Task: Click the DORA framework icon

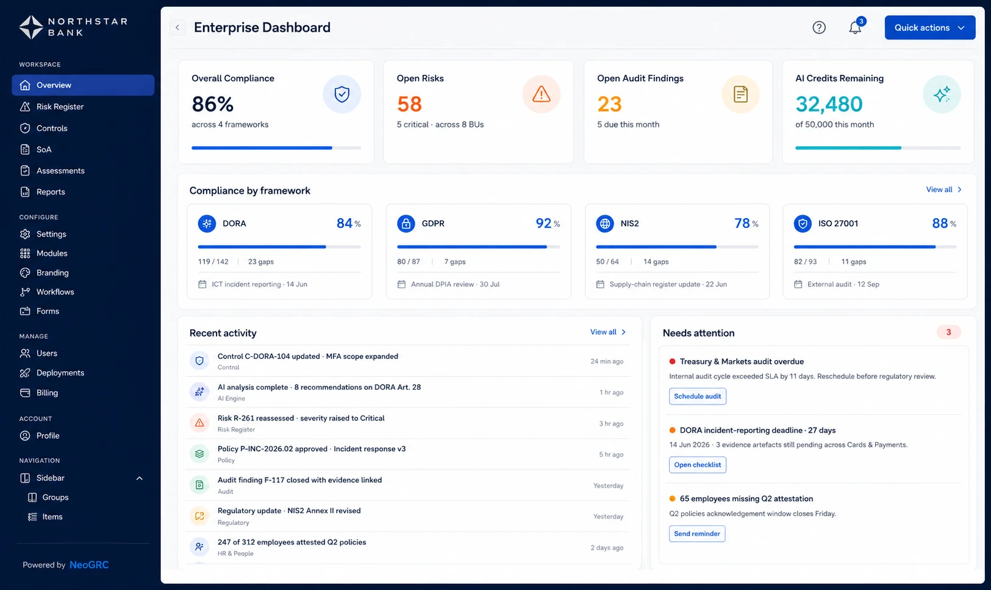Action: (207, 224)
